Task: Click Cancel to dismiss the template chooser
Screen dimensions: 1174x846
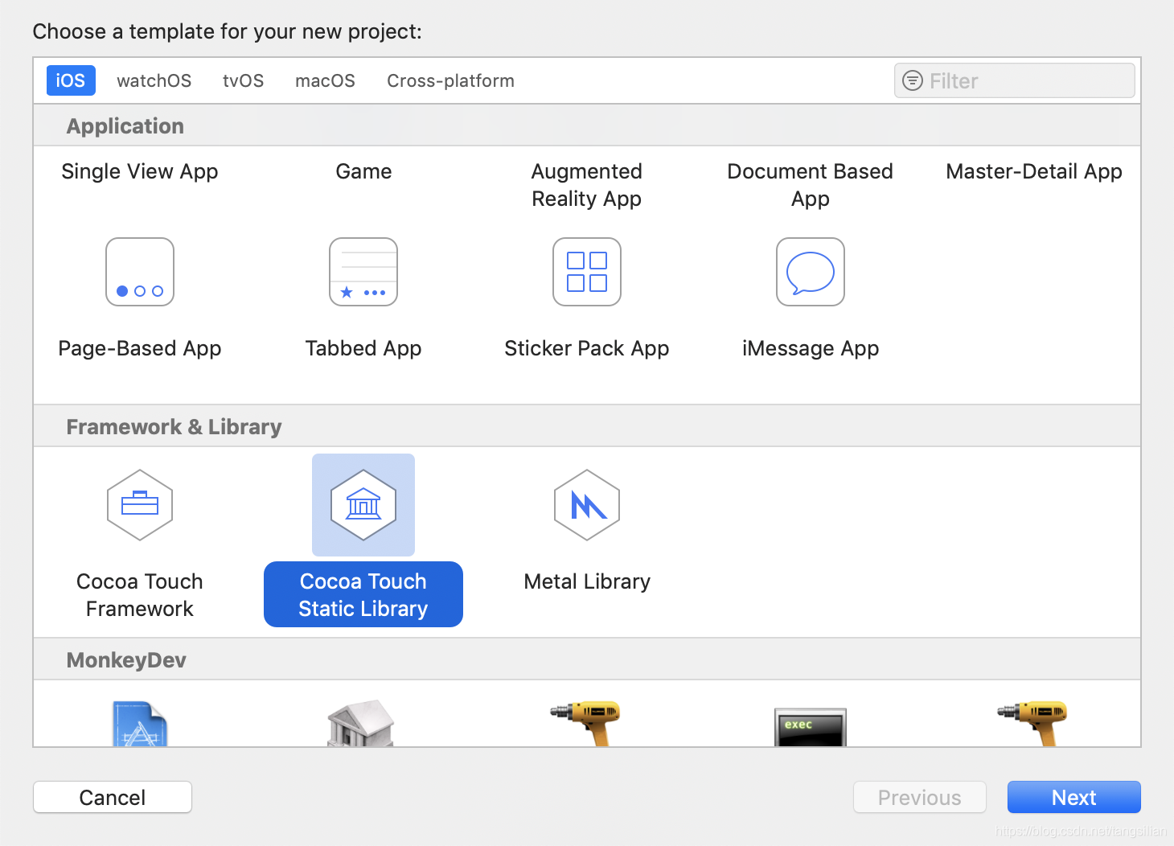Action: [113, 797]
